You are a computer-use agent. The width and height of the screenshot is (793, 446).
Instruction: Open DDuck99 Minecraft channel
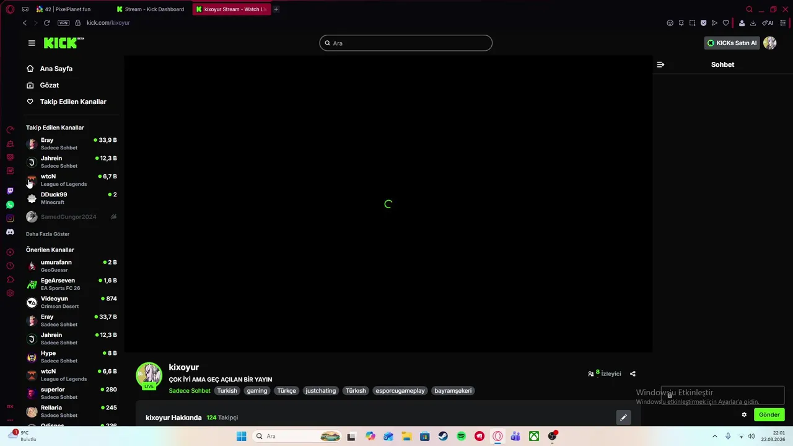coord(71,198)
